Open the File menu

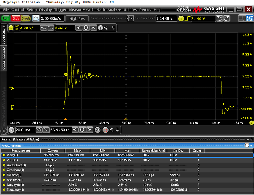[x=6, y=10]
